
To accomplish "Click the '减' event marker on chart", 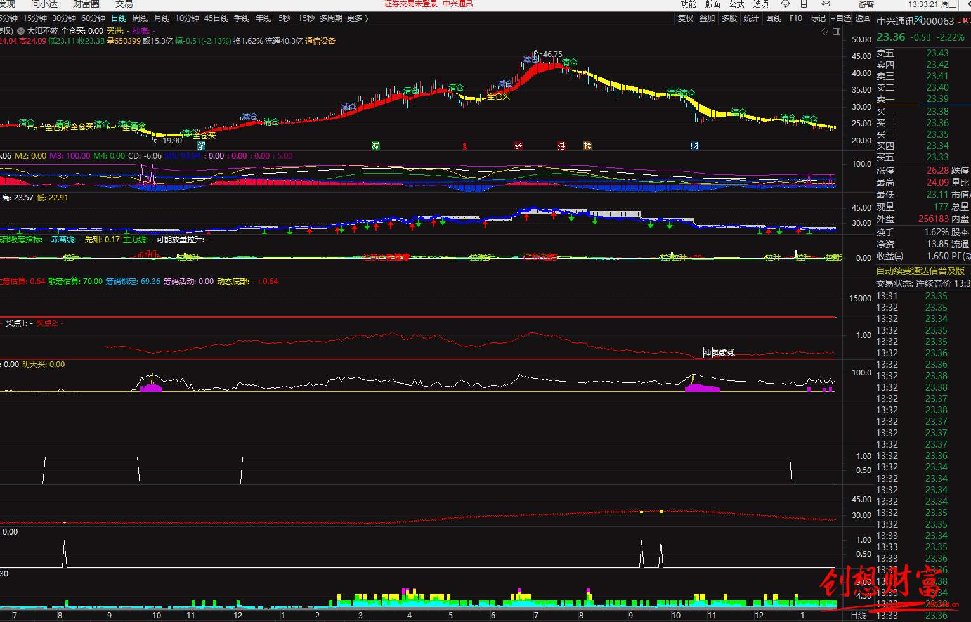I will (375, 146).
